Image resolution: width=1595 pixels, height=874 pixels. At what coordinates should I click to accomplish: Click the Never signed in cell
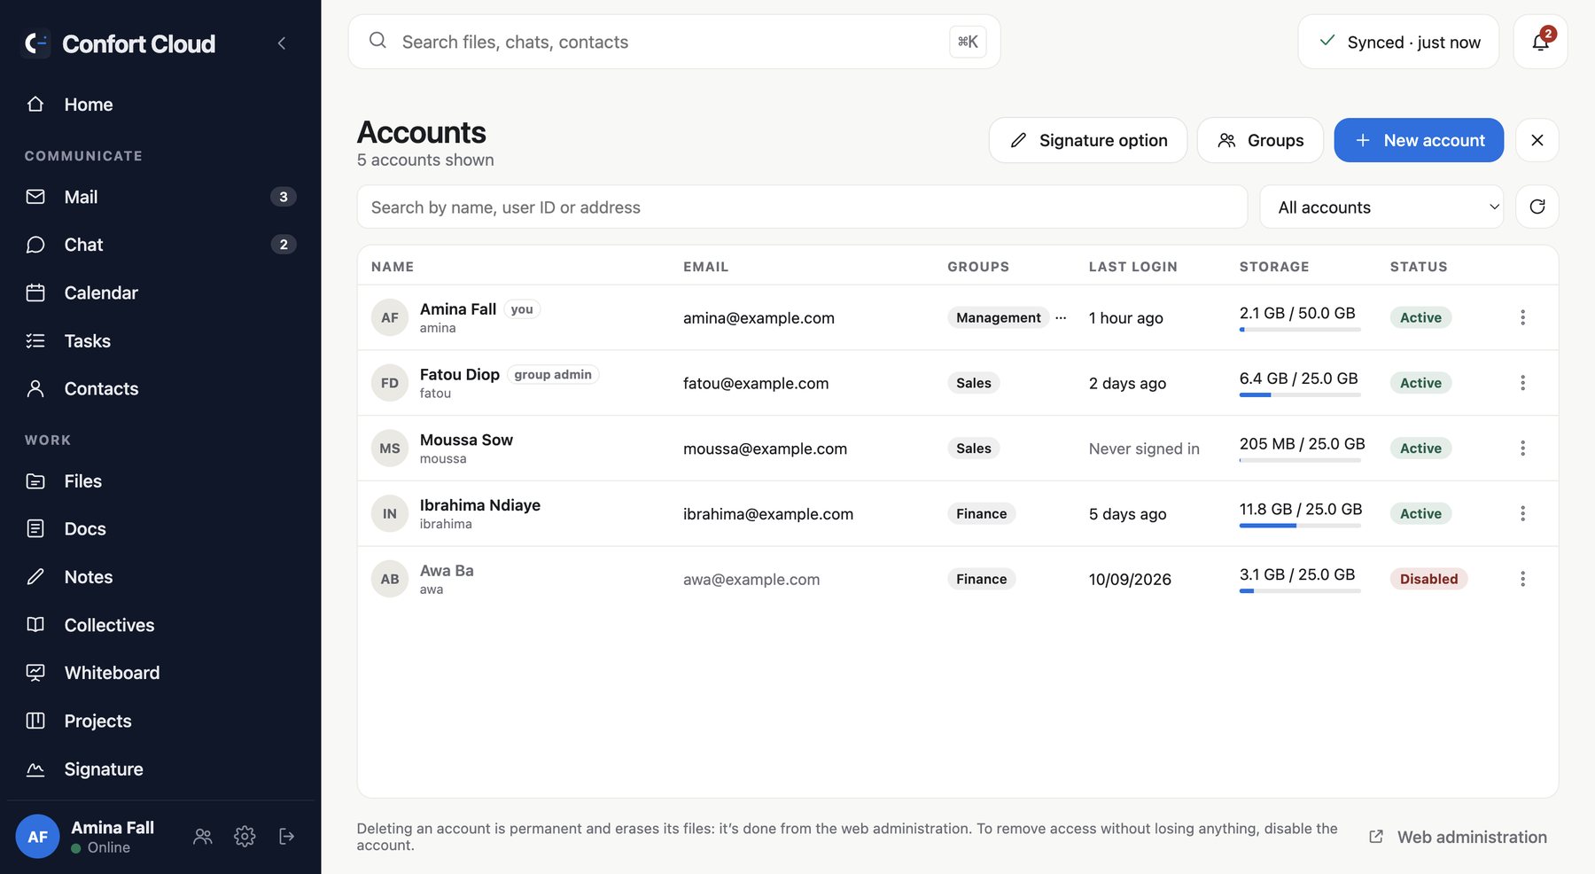click(1144, 449)
